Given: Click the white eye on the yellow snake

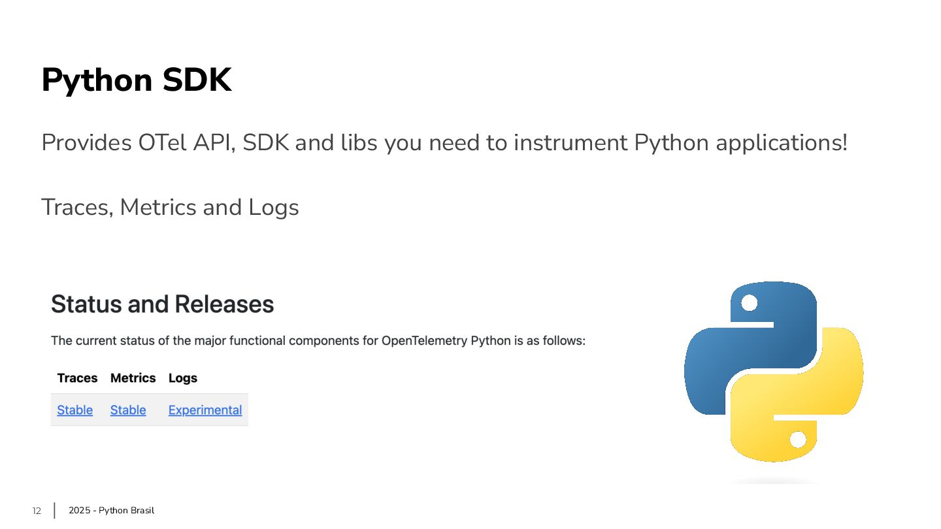Looking at the screenshot, I should [x=798, y=440].
